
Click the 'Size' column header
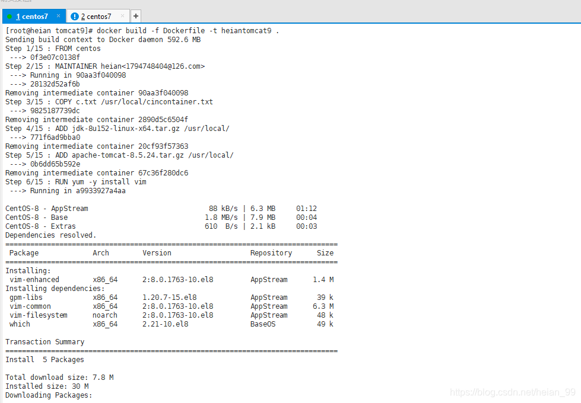point(325,252)
